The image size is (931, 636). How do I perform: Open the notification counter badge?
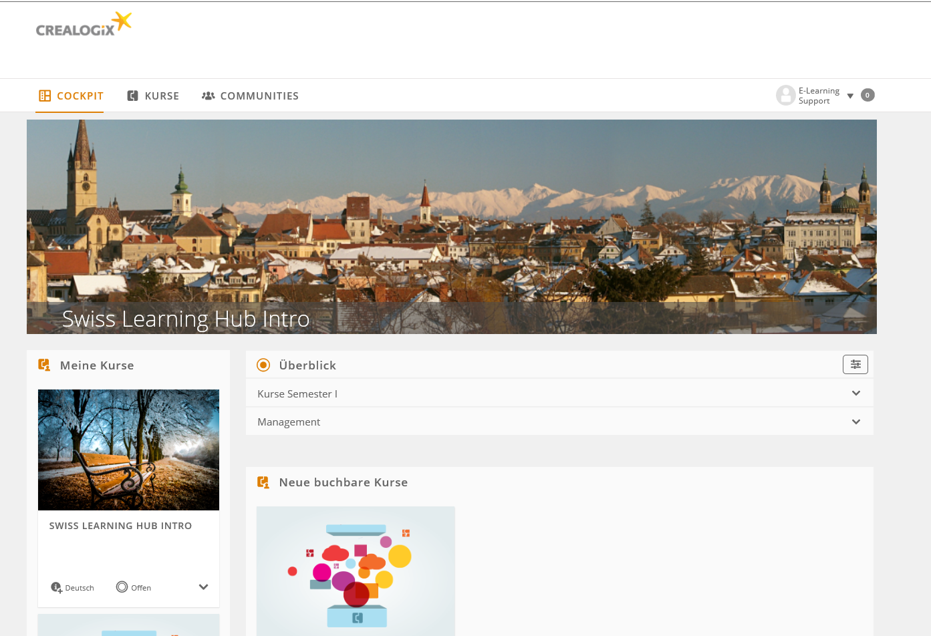pos(868,95)
